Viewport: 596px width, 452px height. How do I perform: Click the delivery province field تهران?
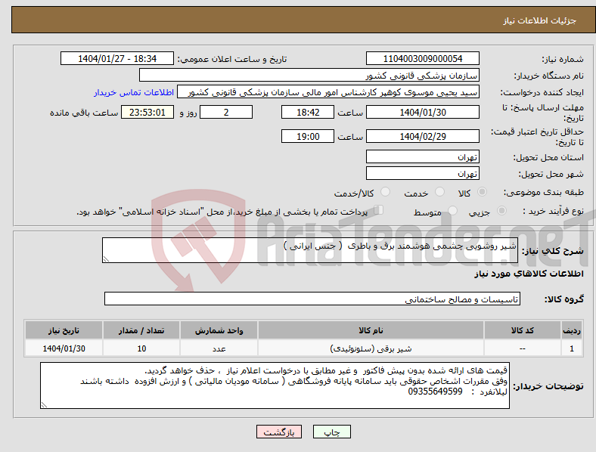[x=422, y=156]
